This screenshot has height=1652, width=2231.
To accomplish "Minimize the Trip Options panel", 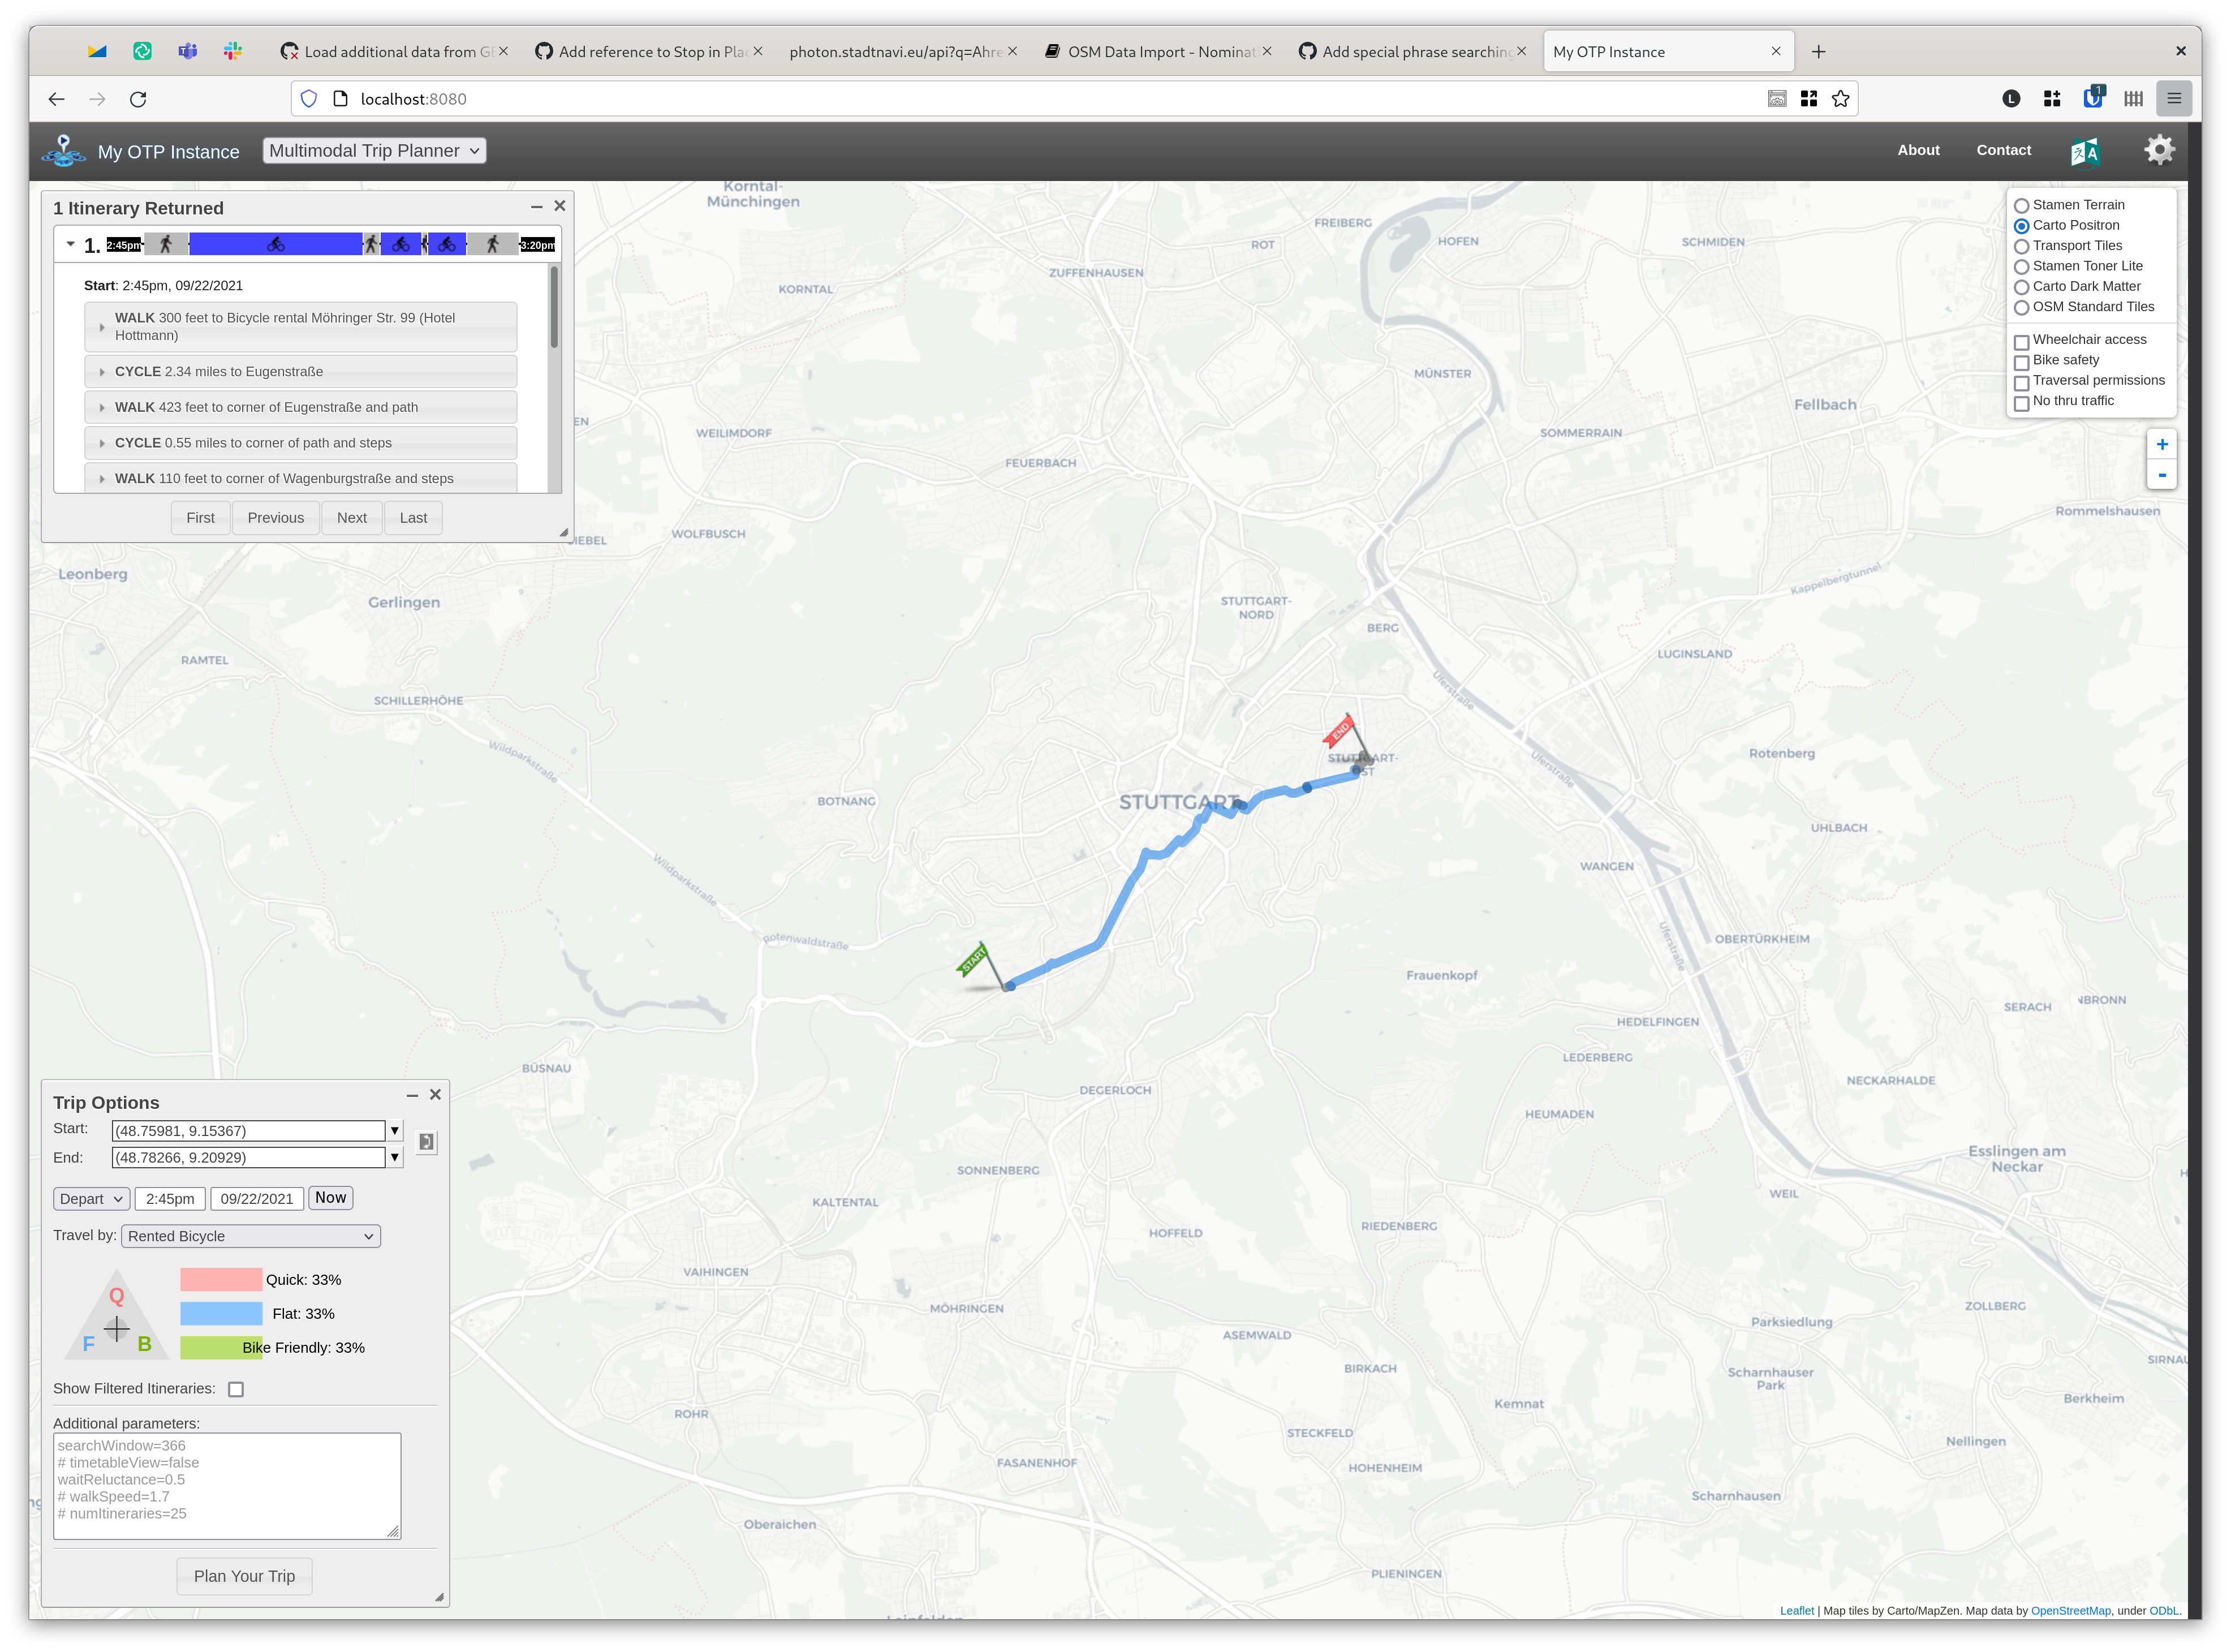I will coord(412,1095).
